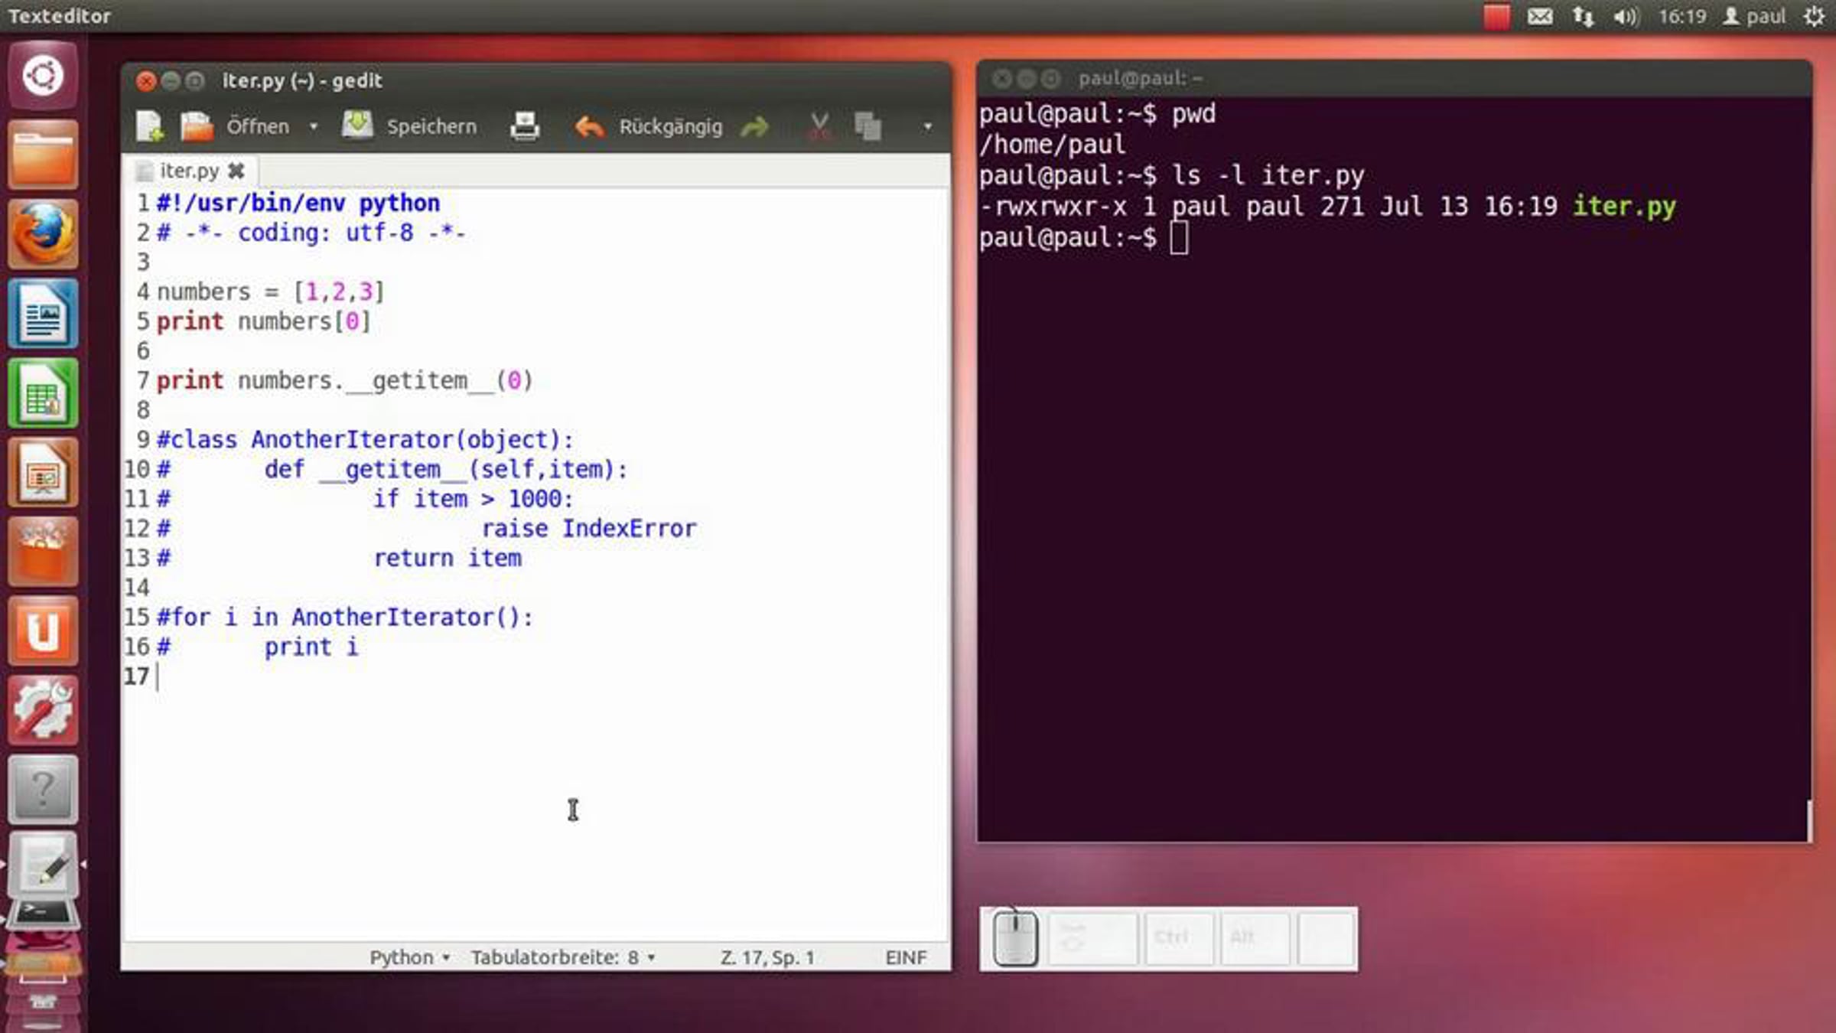
Task: Toggle the EINF insert mode indicator
Action: (905, 957)
